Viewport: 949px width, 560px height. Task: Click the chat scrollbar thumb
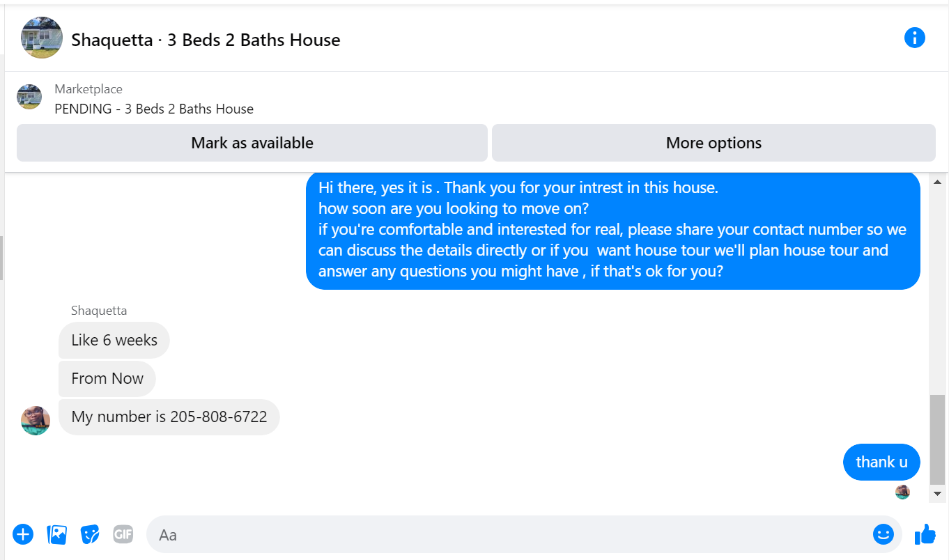point(938,439)
